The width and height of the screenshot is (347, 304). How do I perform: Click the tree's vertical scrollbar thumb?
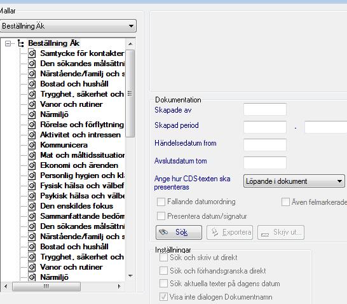130,93
